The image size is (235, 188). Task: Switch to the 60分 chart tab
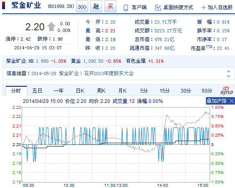(207, 91)
